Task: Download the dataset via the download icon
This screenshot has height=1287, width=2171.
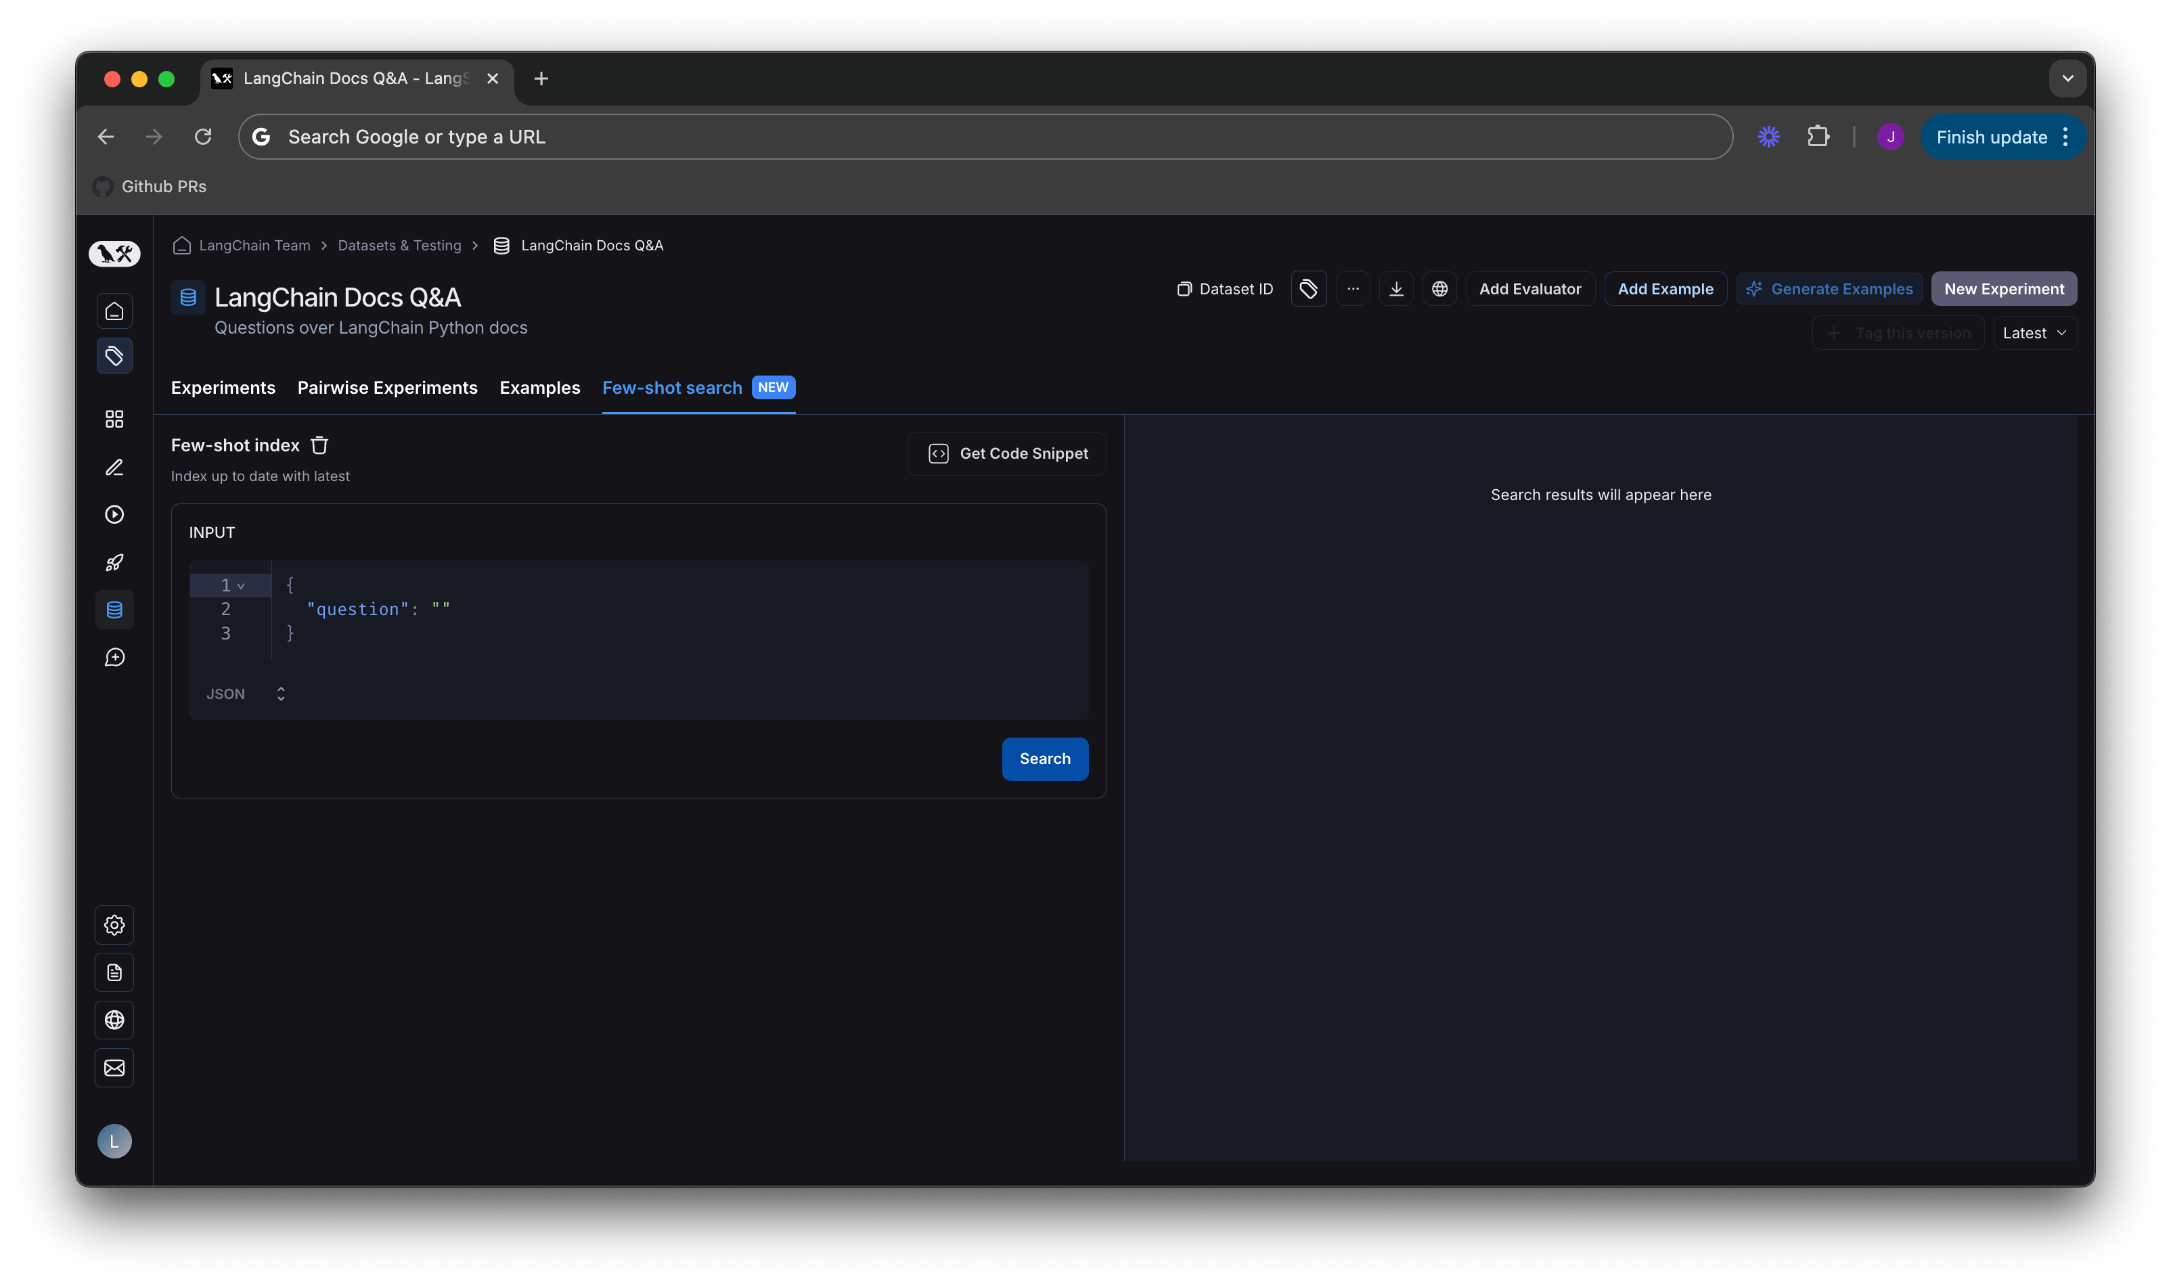Action: 1396,289
